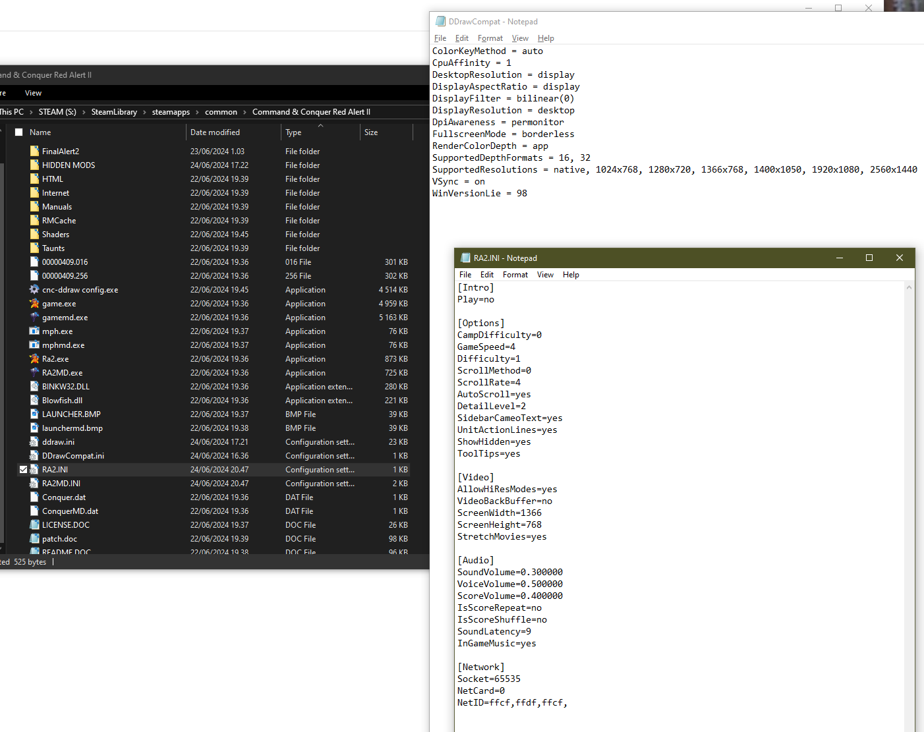
Task: Click the Taunts folder icon
Action: coord(34,248)
